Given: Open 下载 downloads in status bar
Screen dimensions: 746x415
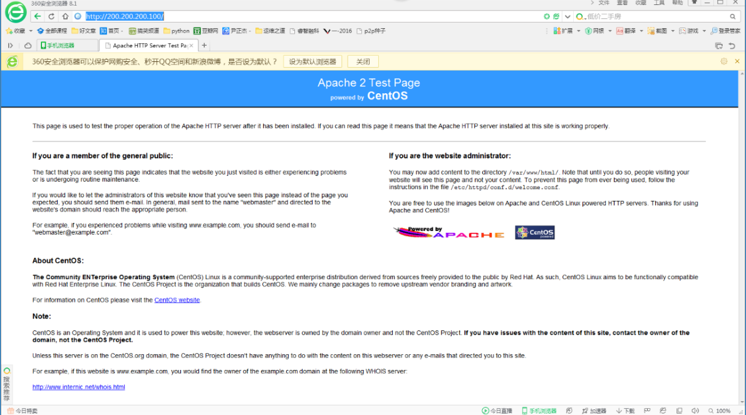Looking at the screenshot, I should coord(625,411).
